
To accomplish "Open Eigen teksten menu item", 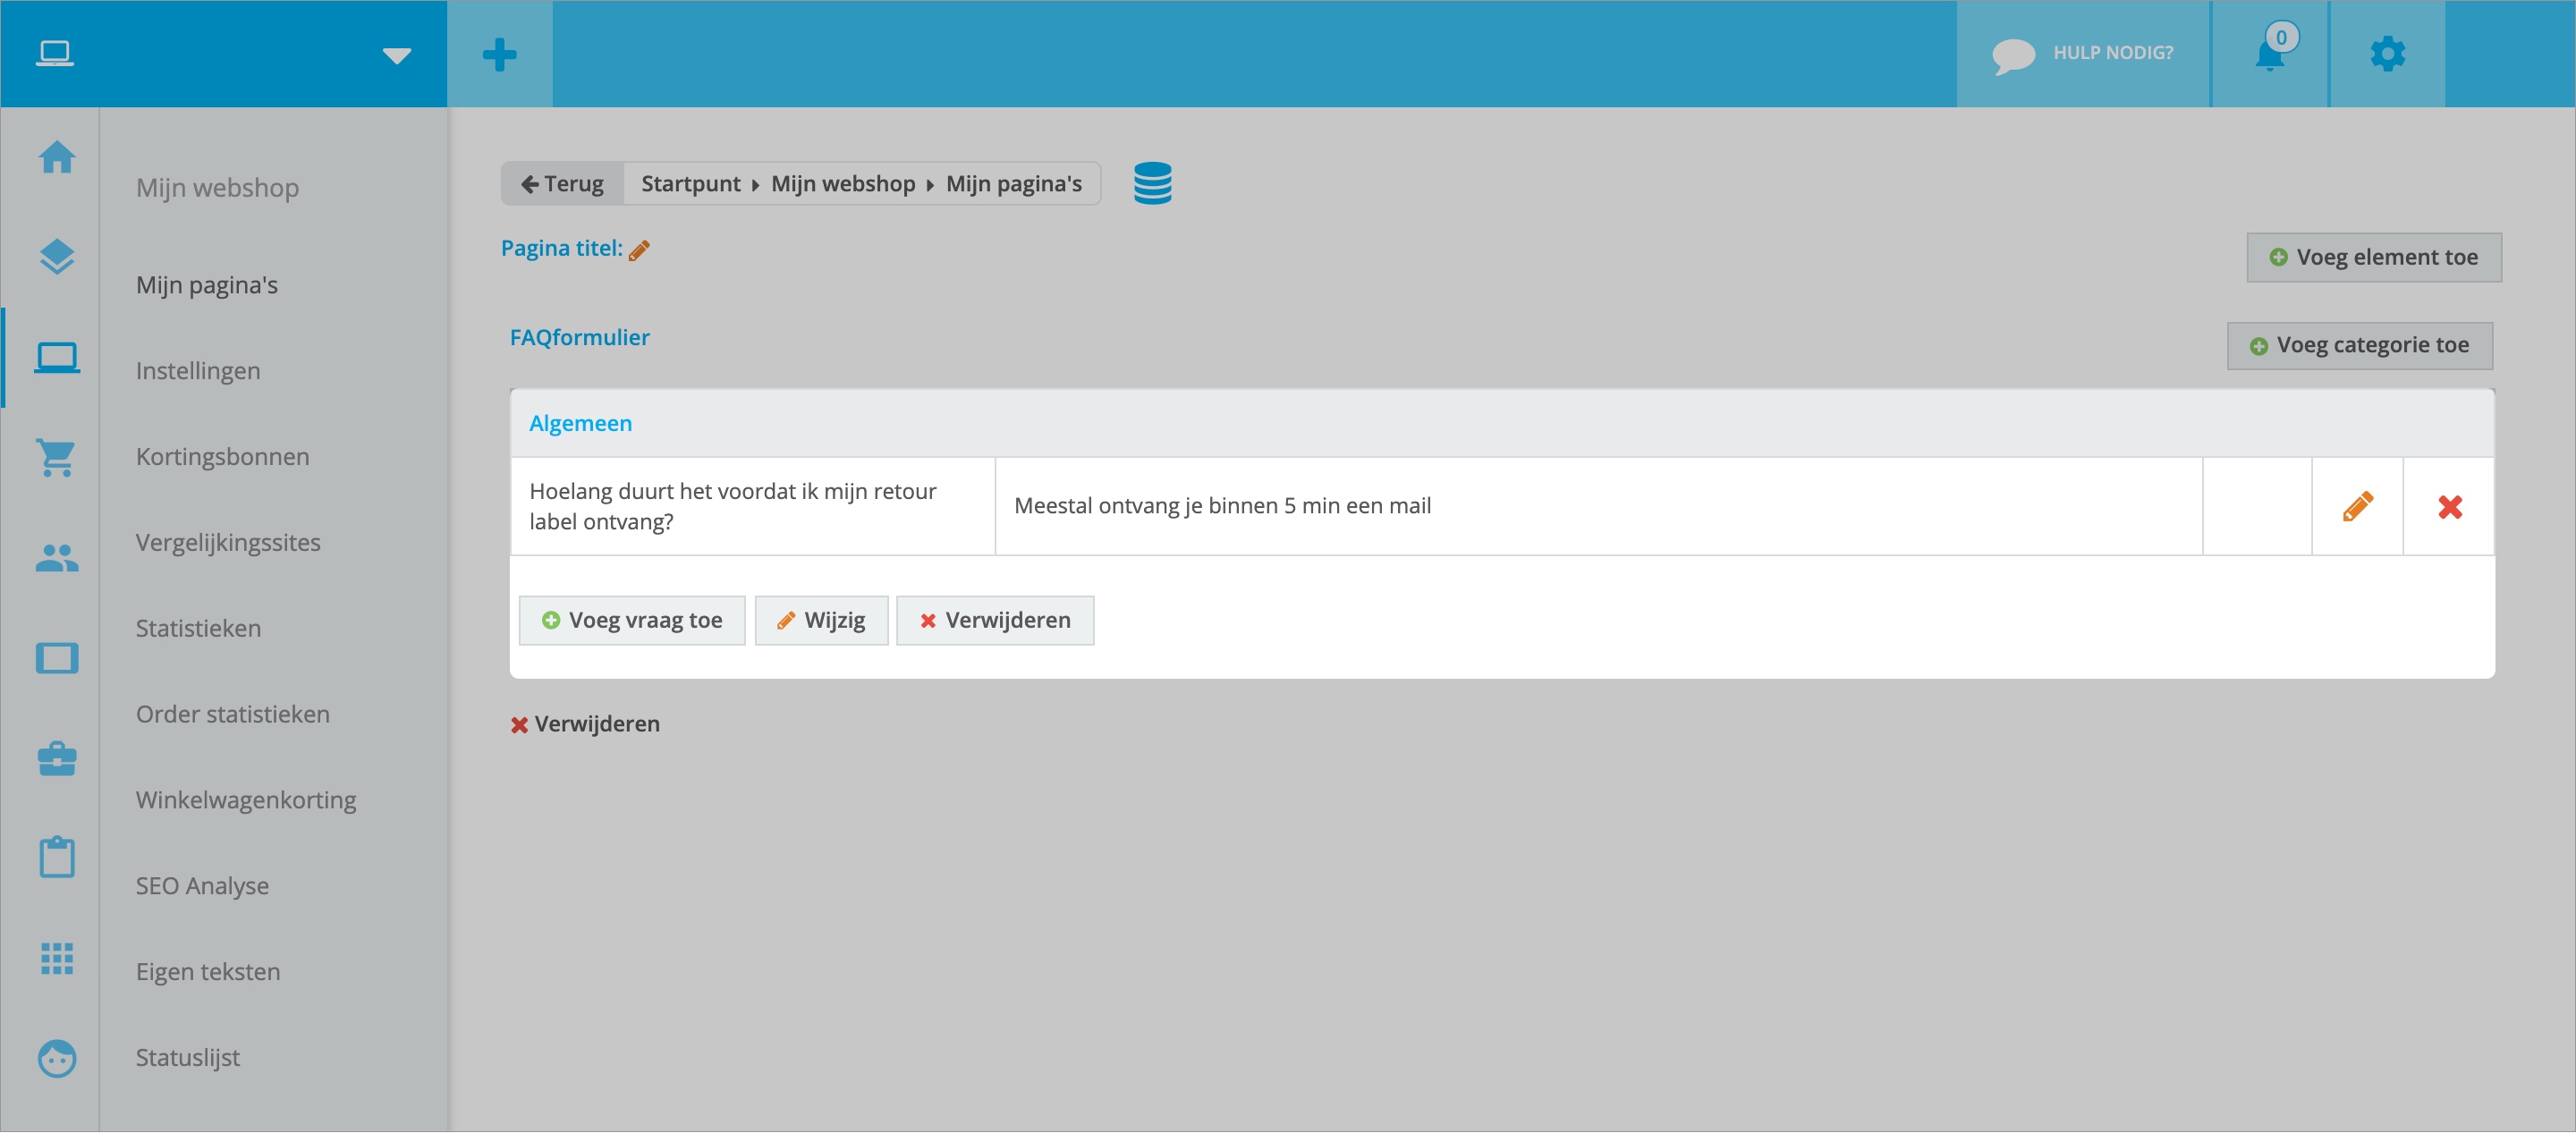I will pyautogui.click(x=208, y=972).
